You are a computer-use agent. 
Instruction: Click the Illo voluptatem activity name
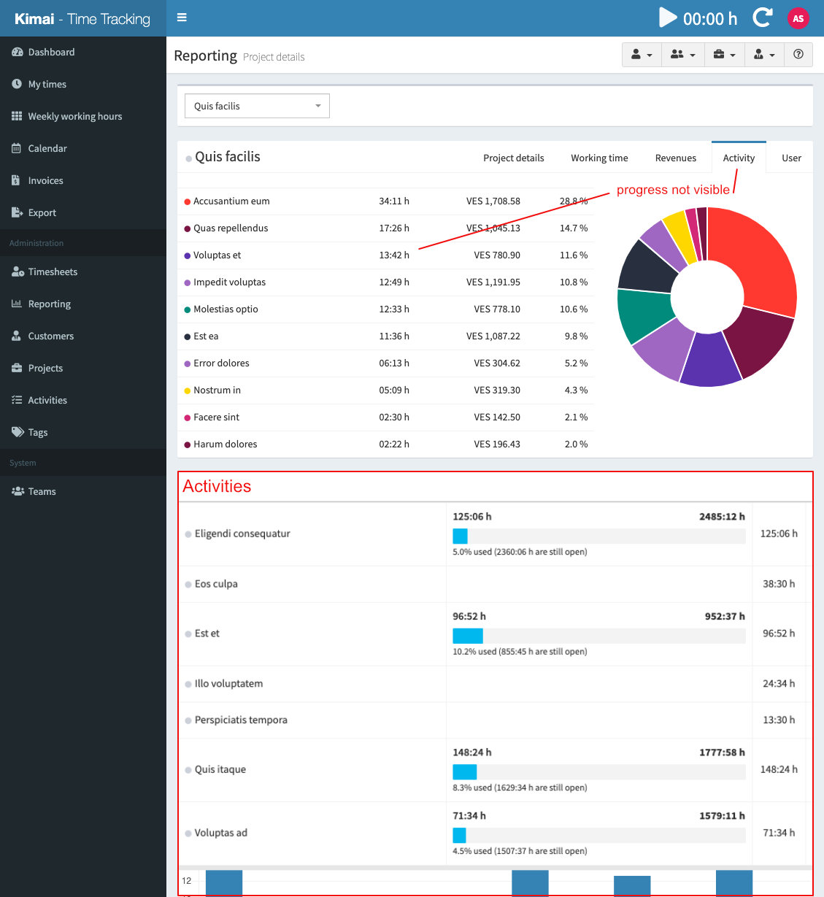coord(228,684)
